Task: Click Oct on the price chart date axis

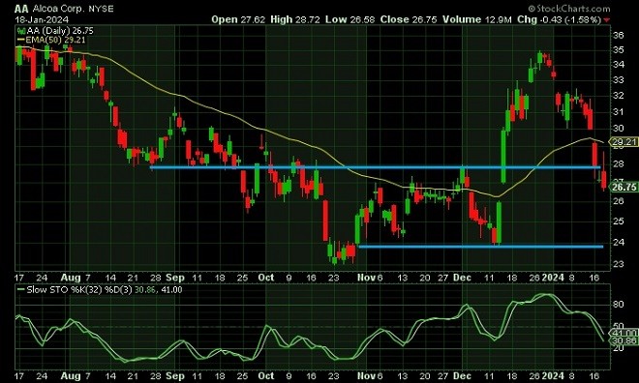Action: point(266,278)
